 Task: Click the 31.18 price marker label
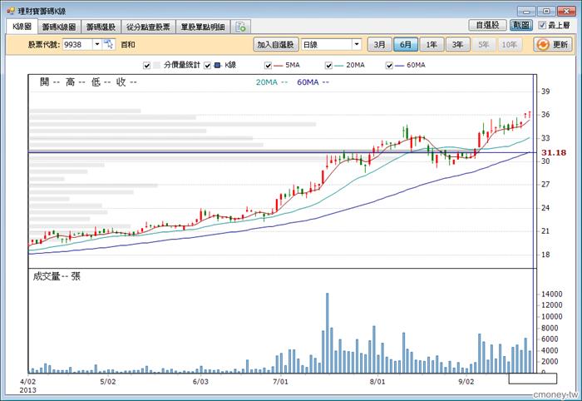554,152
